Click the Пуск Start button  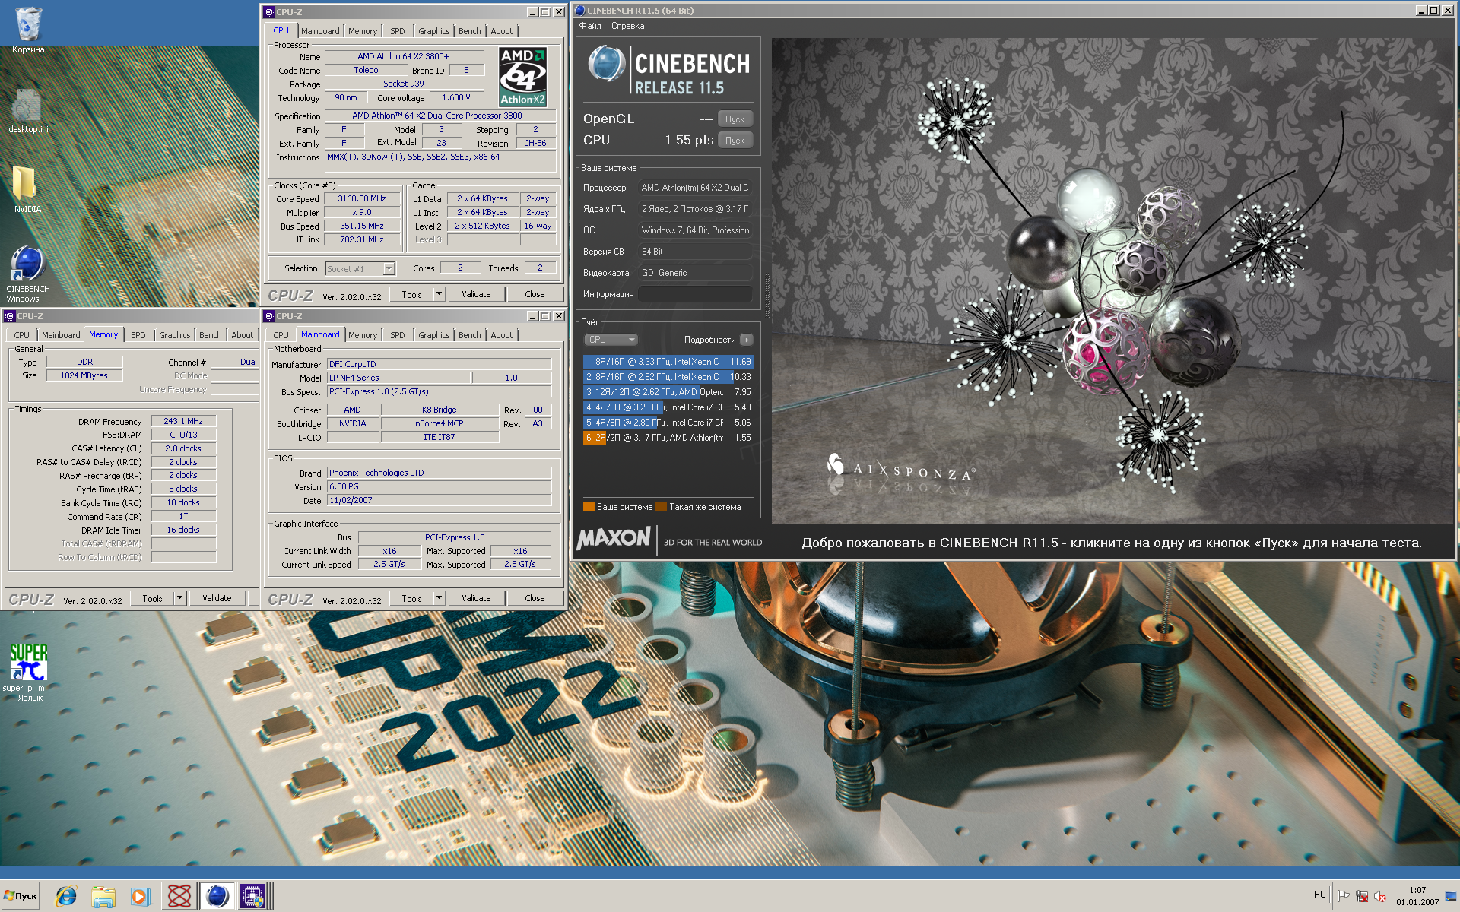click(21, 896)
